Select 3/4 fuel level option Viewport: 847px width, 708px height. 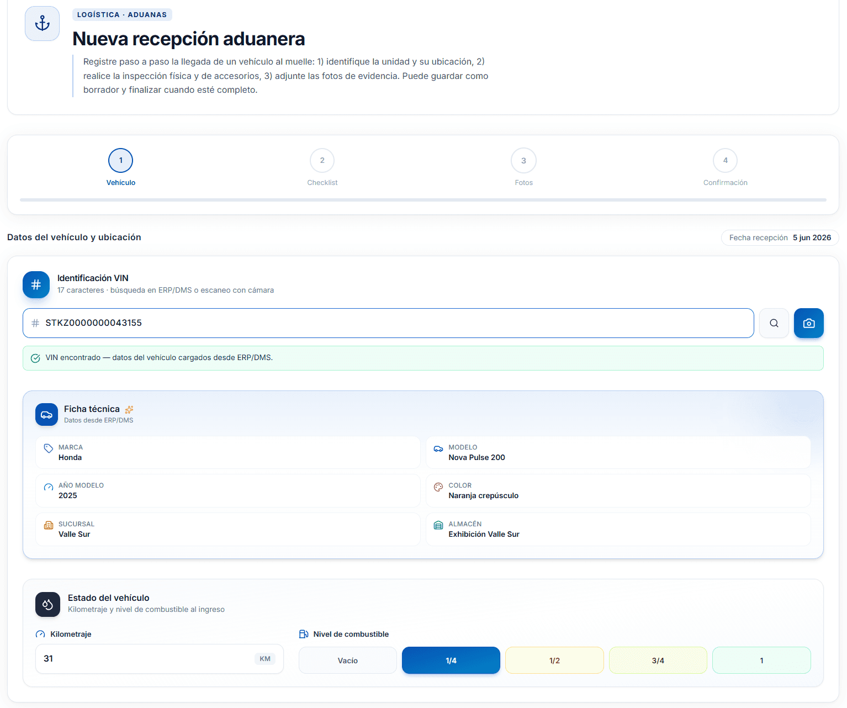point(658,661)
